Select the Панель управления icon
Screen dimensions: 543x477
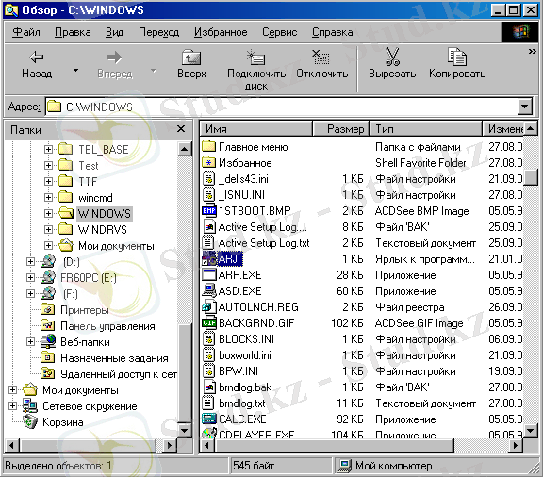[48, 325]
